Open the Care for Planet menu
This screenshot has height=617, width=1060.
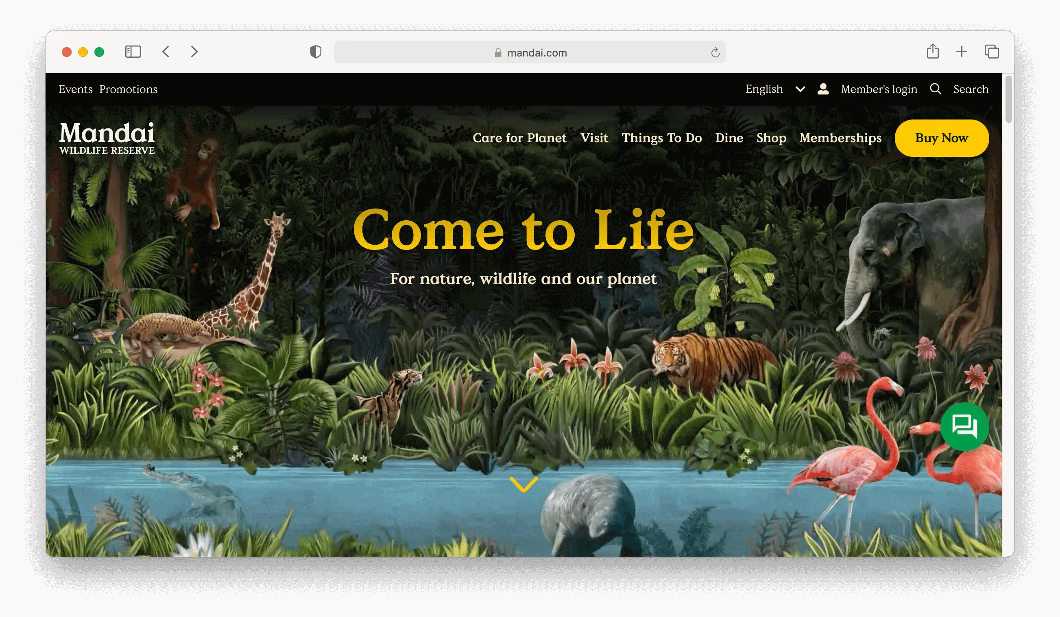pos(519,138)
